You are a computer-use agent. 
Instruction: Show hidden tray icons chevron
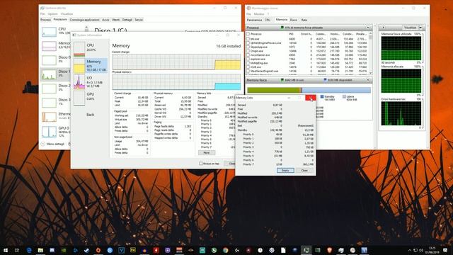409,250
